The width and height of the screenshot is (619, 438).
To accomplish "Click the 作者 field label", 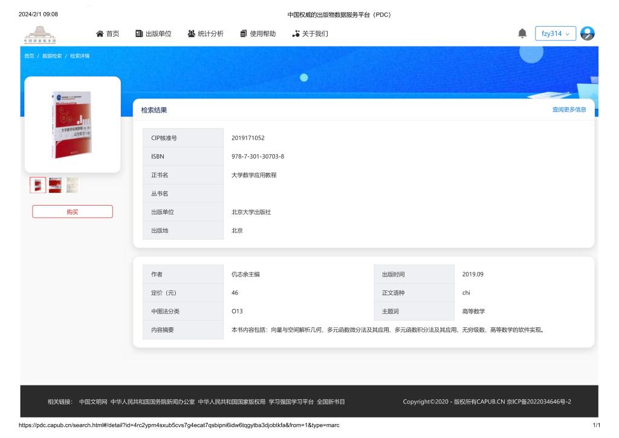I will pyautogui.click(x=157, y=275).
